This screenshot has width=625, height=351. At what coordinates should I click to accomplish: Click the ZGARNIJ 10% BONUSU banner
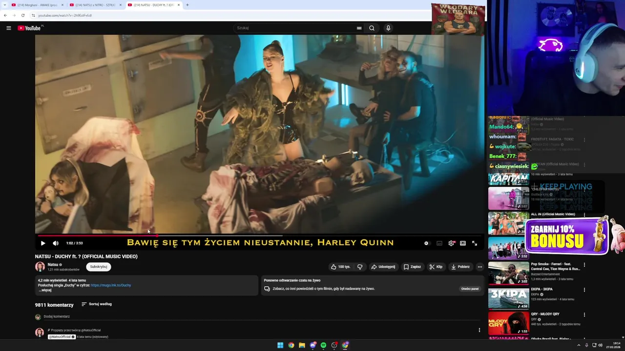(x=566, y=236)
